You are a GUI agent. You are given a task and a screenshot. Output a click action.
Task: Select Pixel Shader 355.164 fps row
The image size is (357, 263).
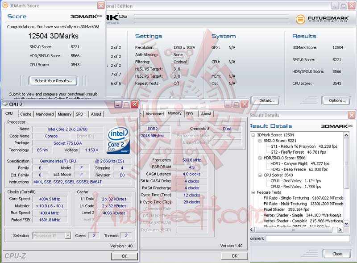(x=286, y=209)
